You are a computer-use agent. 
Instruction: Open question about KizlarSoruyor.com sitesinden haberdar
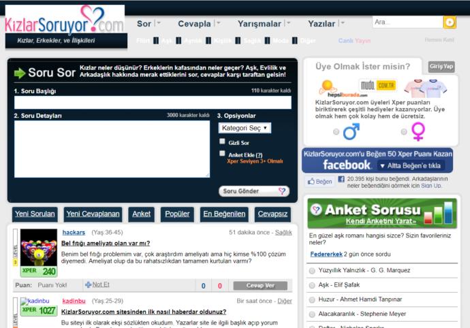point(144,312)
